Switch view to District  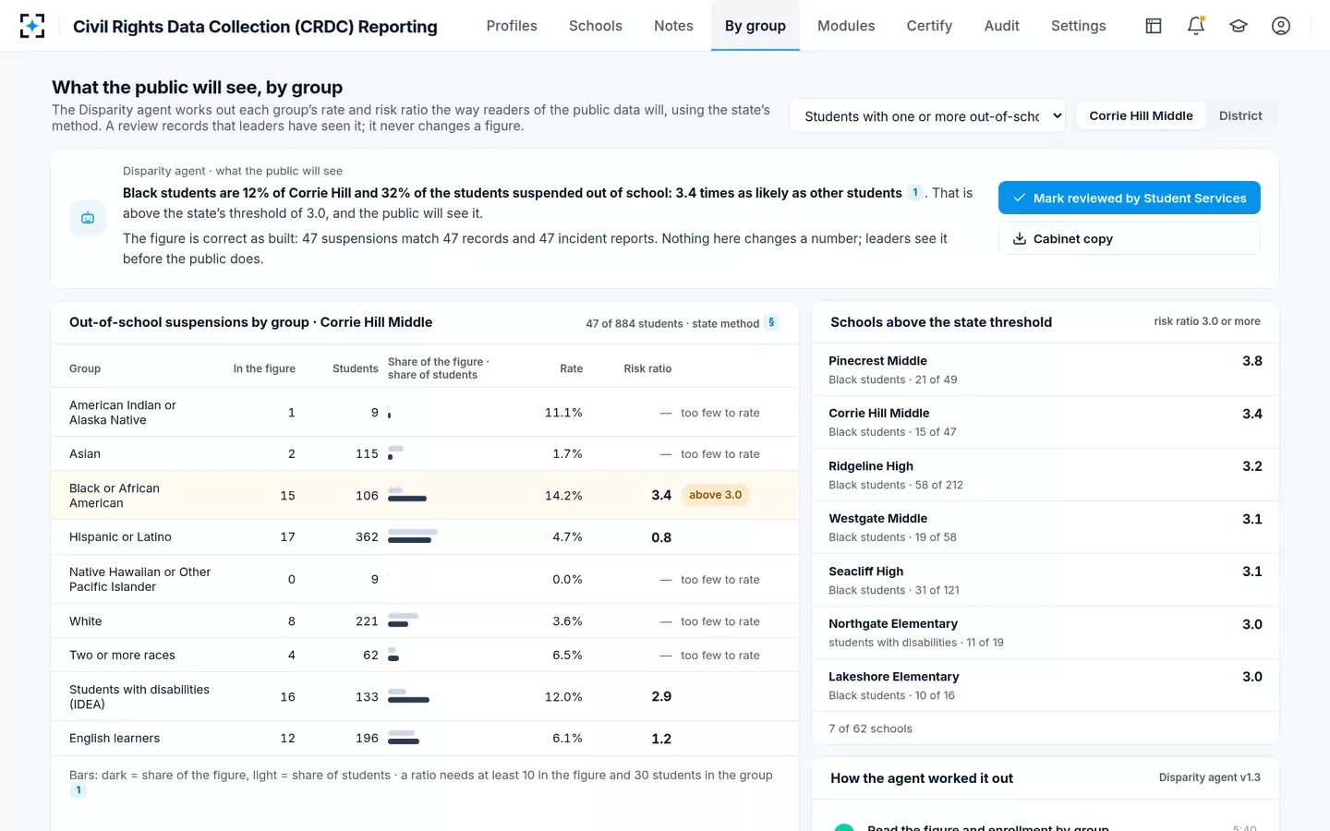1240,115
